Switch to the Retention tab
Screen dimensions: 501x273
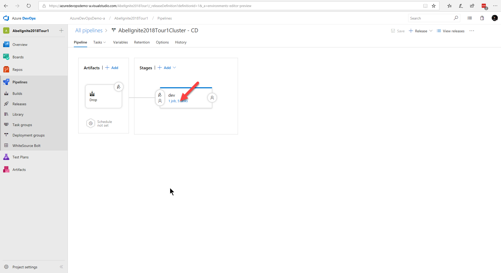142,42
